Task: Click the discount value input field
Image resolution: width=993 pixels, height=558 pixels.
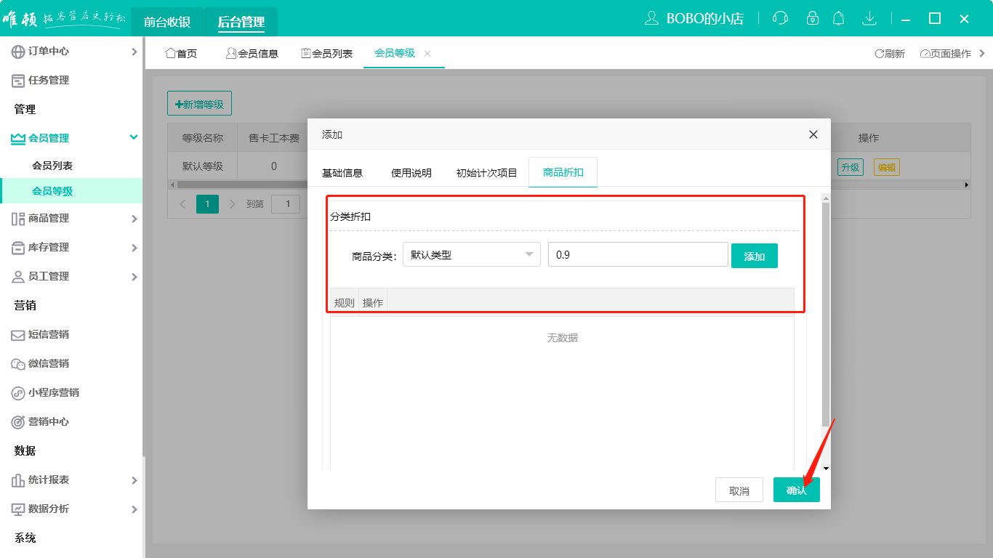Action: point(638,254)
